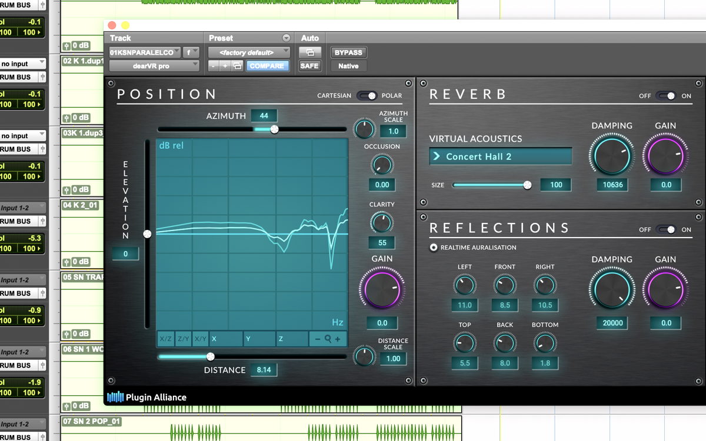706x441 pixels.
Task: Select the Z/Y view button
Action: [x=184, y=339]
